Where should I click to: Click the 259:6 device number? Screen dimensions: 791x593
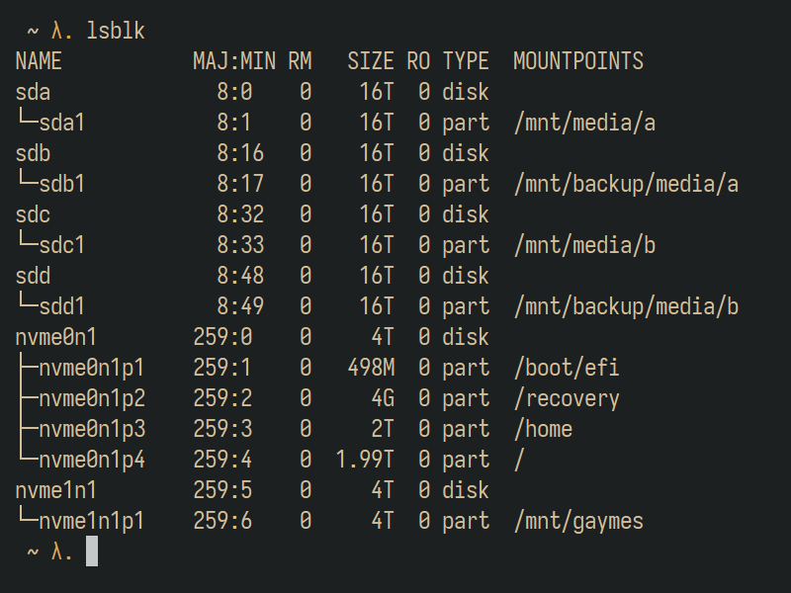point(222,522)
